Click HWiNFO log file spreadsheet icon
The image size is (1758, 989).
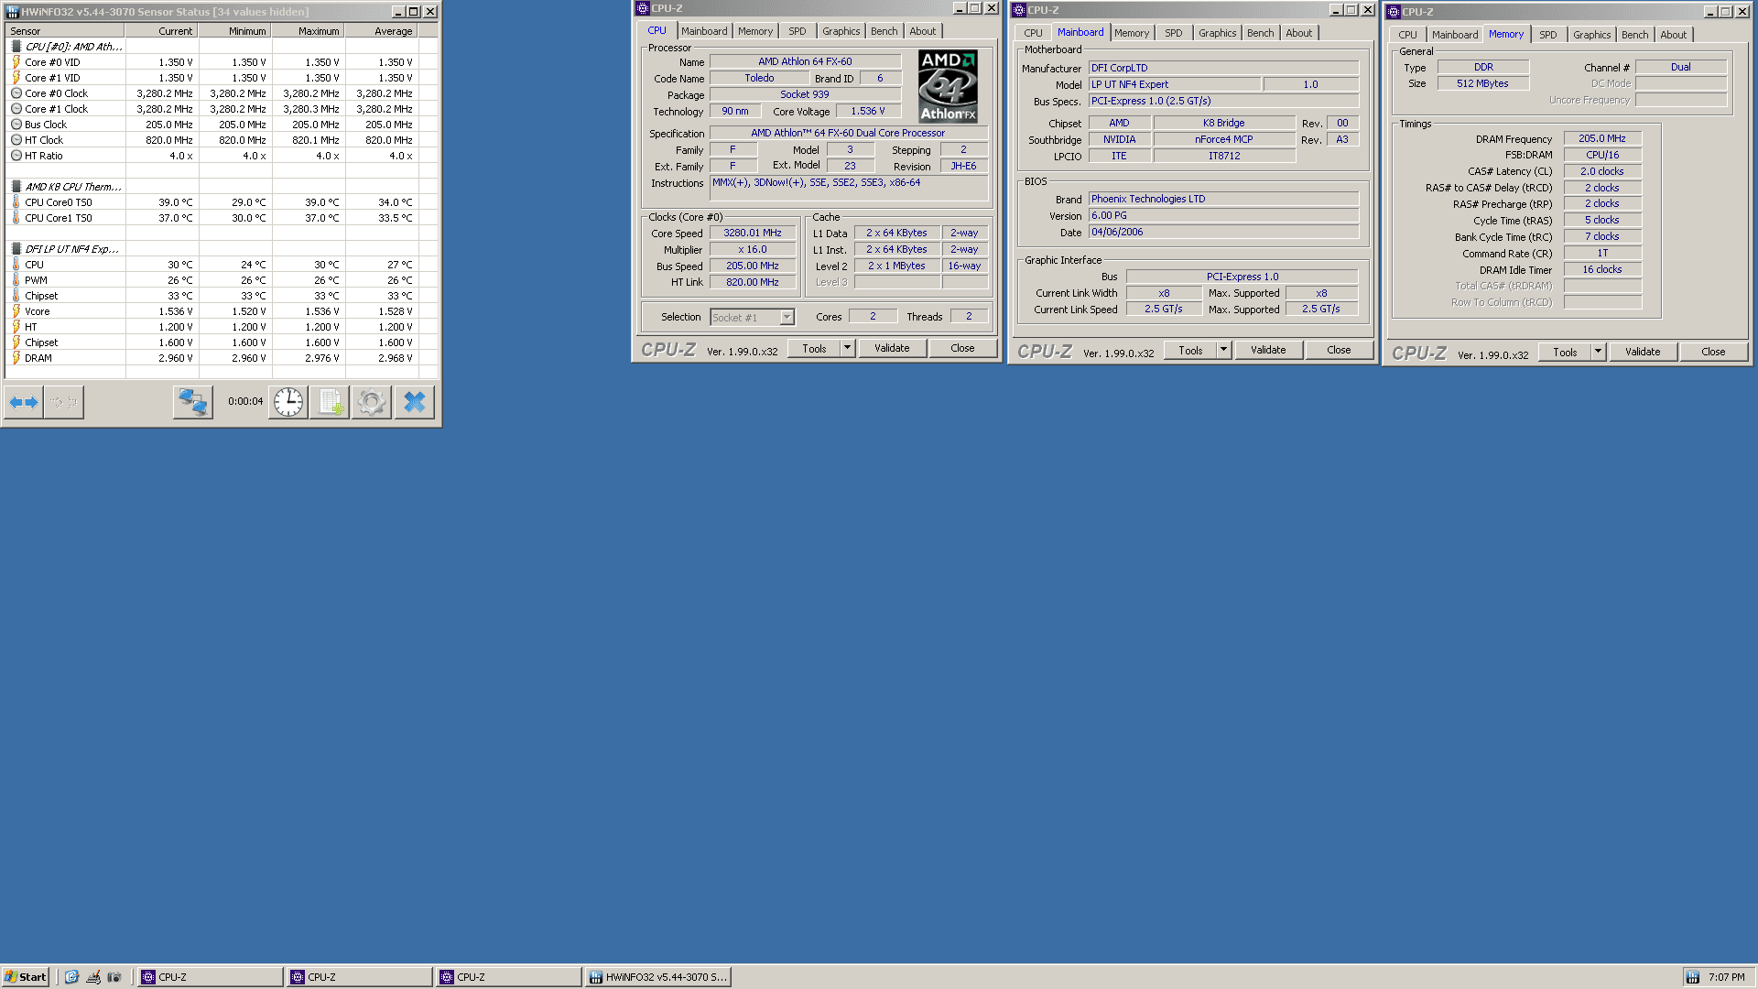pyautogui.click(x=330, y=402)
